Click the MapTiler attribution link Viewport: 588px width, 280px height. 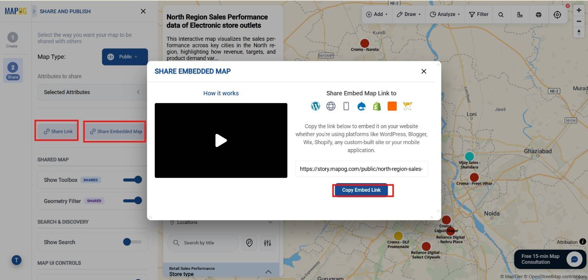click(x=511, y=276)
